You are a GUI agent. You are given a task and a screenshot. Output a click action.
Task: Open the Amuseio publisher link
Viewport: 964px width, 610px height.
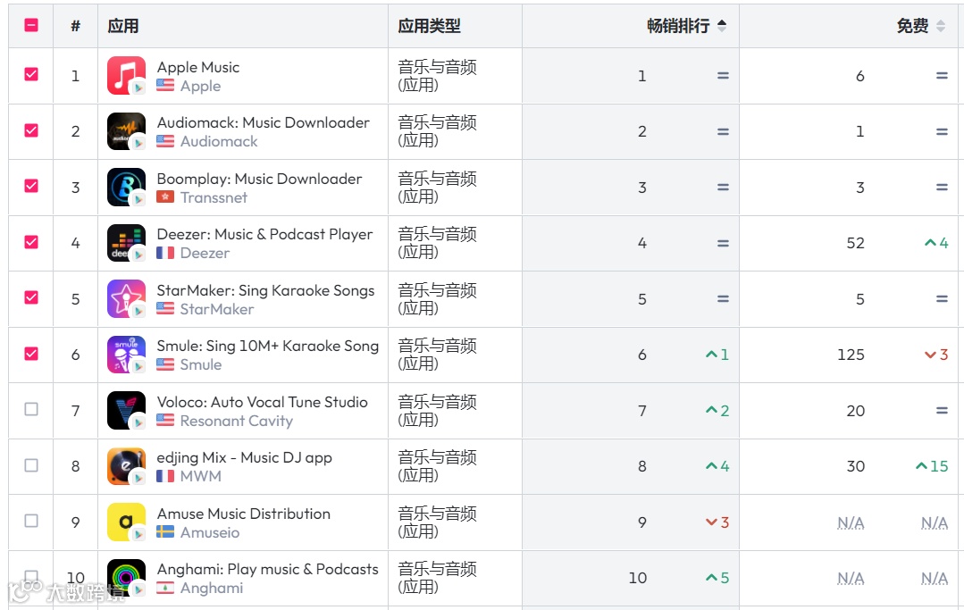(210, 532)
